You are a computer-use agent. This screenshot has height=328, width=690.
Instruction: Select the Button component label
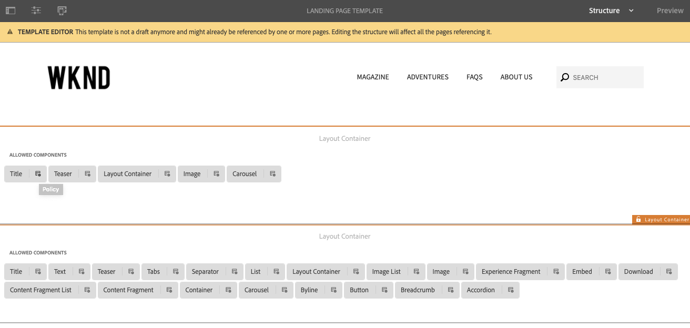coord(359,290)
